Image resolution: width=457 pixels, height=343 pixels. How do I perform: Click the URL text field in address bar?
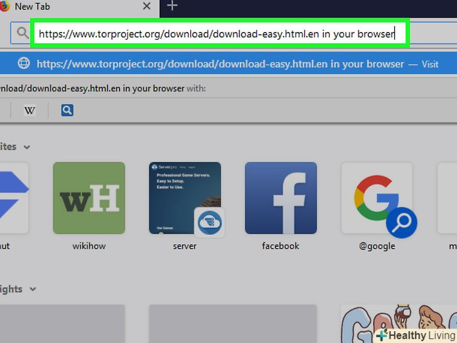220,33
